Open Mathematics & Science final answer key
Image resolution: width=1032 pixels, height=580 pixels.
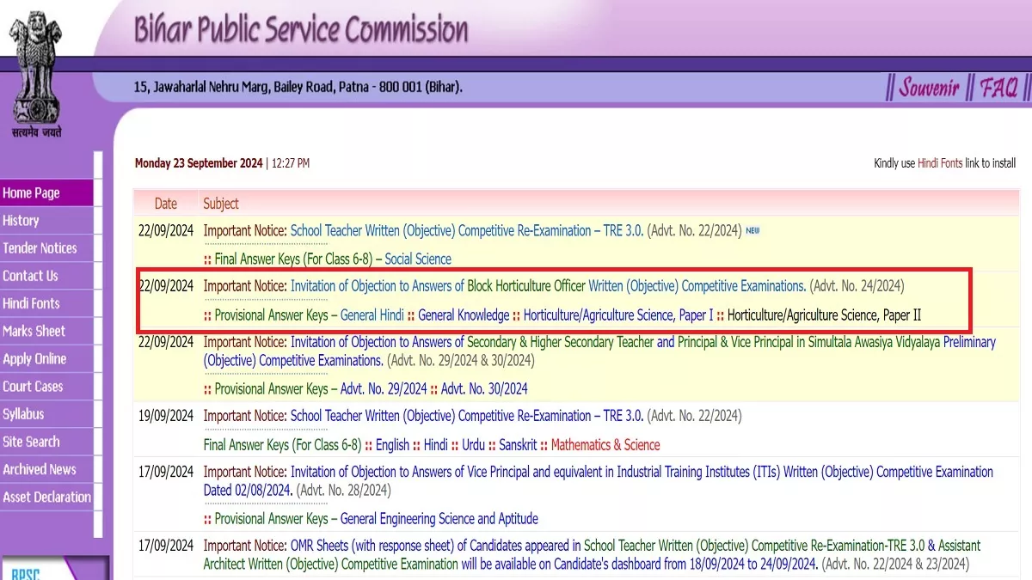click(x=605, y=445)
